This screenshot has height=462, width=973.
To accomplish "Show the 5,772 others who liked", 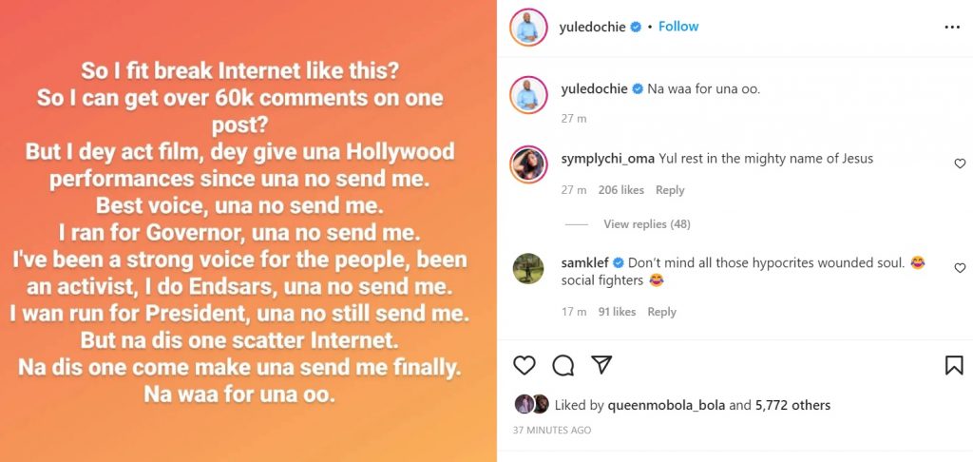I will [792, 406].
